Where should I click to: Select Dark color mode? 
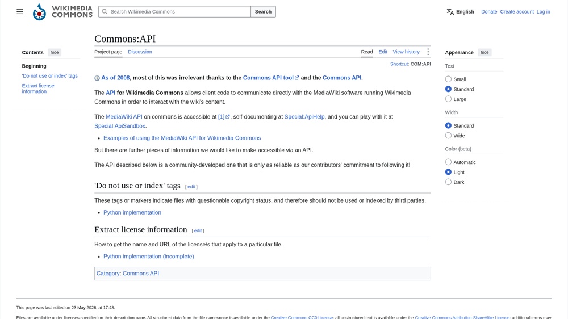coord(449,182)
